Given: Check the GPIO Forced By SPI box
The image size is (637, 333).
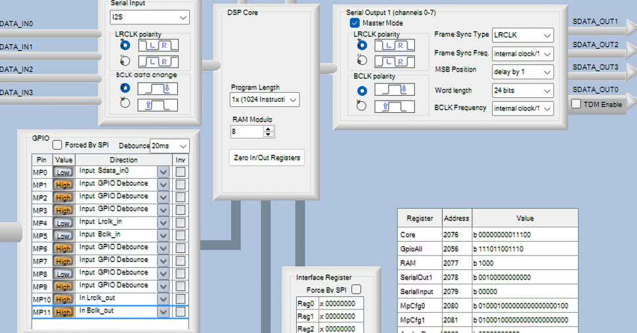Looking at the screenshot, I should tap(57, 145).
